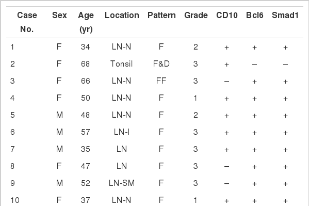The height and width of the screenshot is (206, 309).
Task: Select the LN-SM location cell
Action: (122, 183)
